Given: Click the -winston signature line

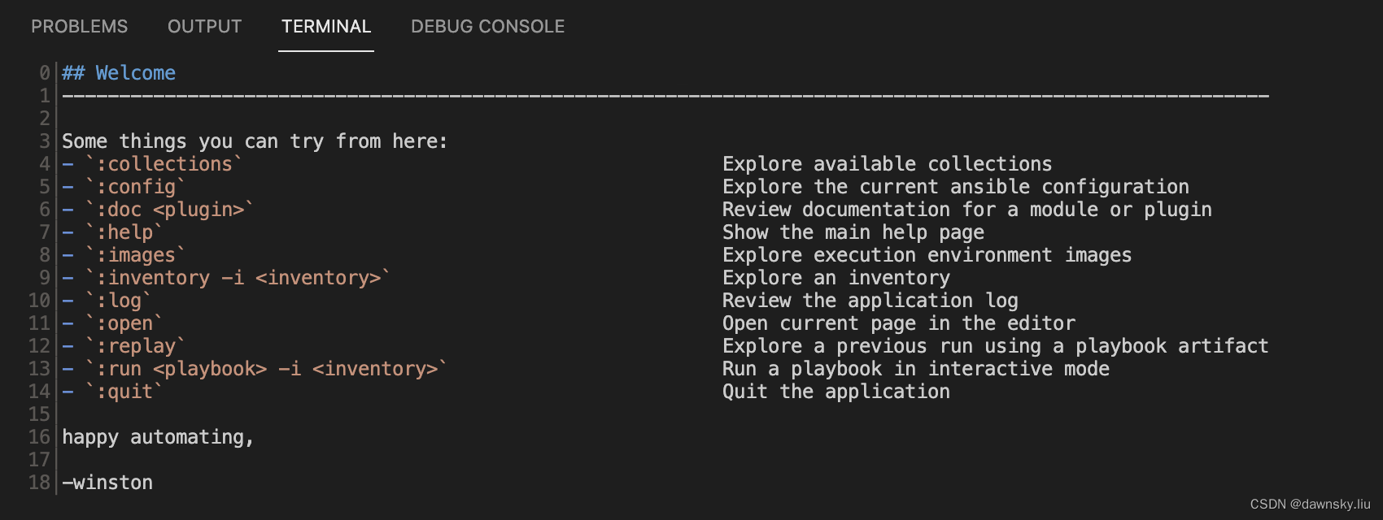Looking at the screenshot, I should click(x=107, y=482).
